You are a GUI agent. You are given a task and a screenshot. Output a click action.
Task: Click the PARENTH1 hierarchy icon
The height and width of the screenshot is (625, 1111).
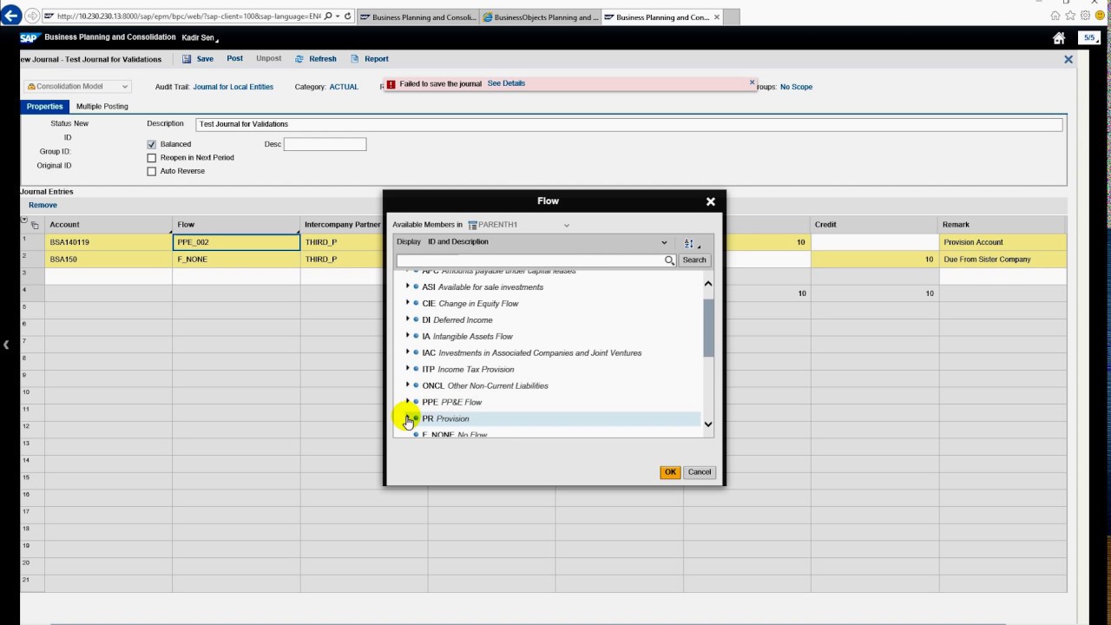(473, 225)
